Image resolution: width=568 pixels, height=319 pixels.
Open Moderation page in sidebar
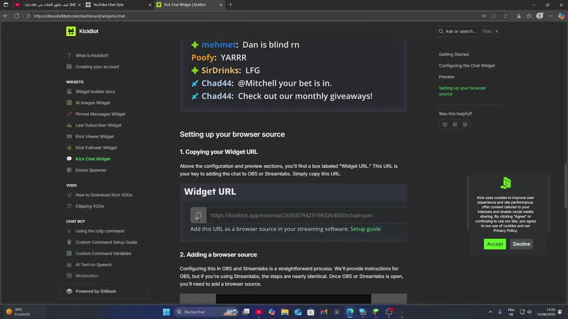point(87,276)
